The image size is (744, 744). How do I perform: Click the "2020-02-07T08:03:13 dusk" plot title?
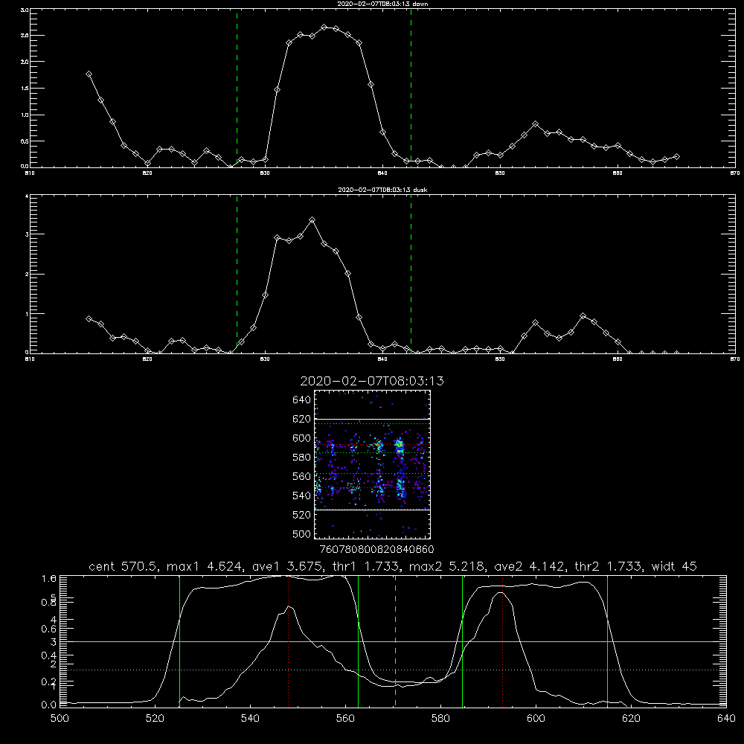[x=382, y=190]
